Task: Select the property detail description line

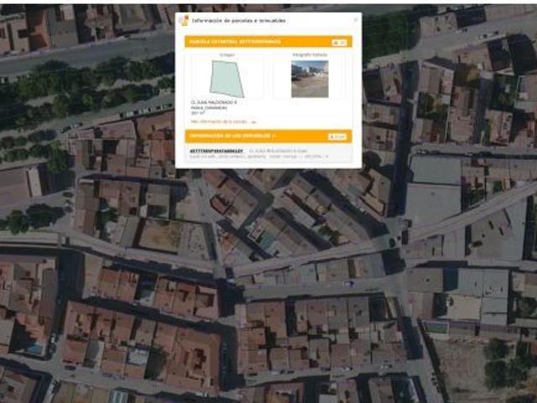Action: (259, 157)
